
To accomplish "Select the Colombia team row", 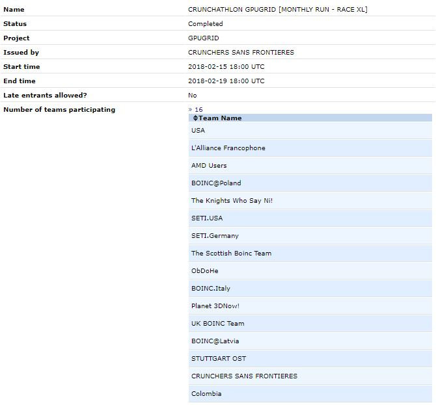I will [x=310, y=393].
